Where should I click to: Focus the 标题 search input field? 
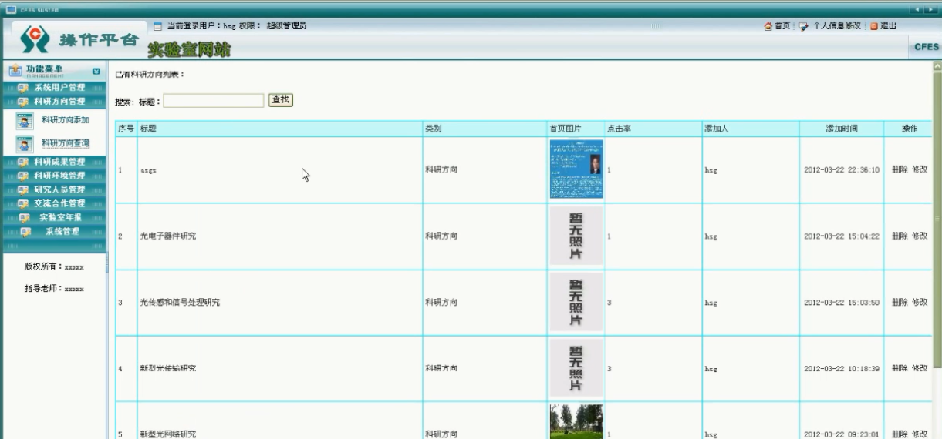click(214, 101)
